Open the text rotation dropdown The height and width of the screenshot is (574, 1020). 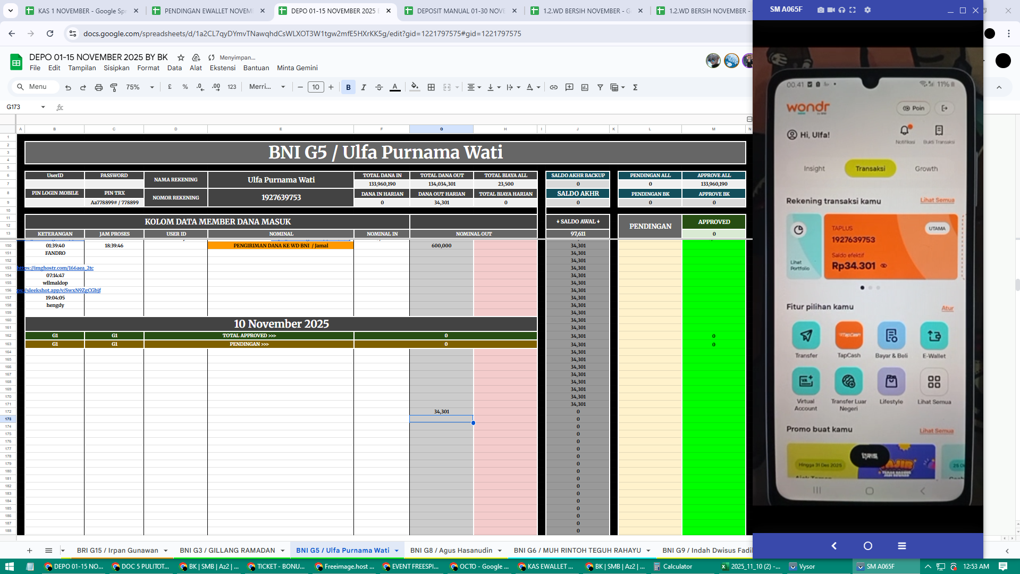pos(533,87)
